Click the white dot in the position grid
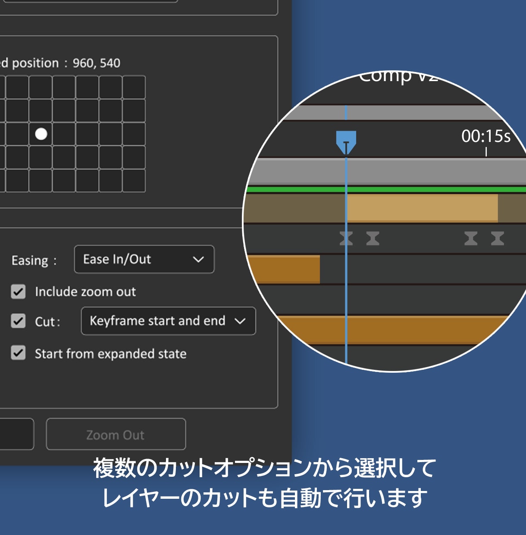526x535 pixels. coord(41,134)
